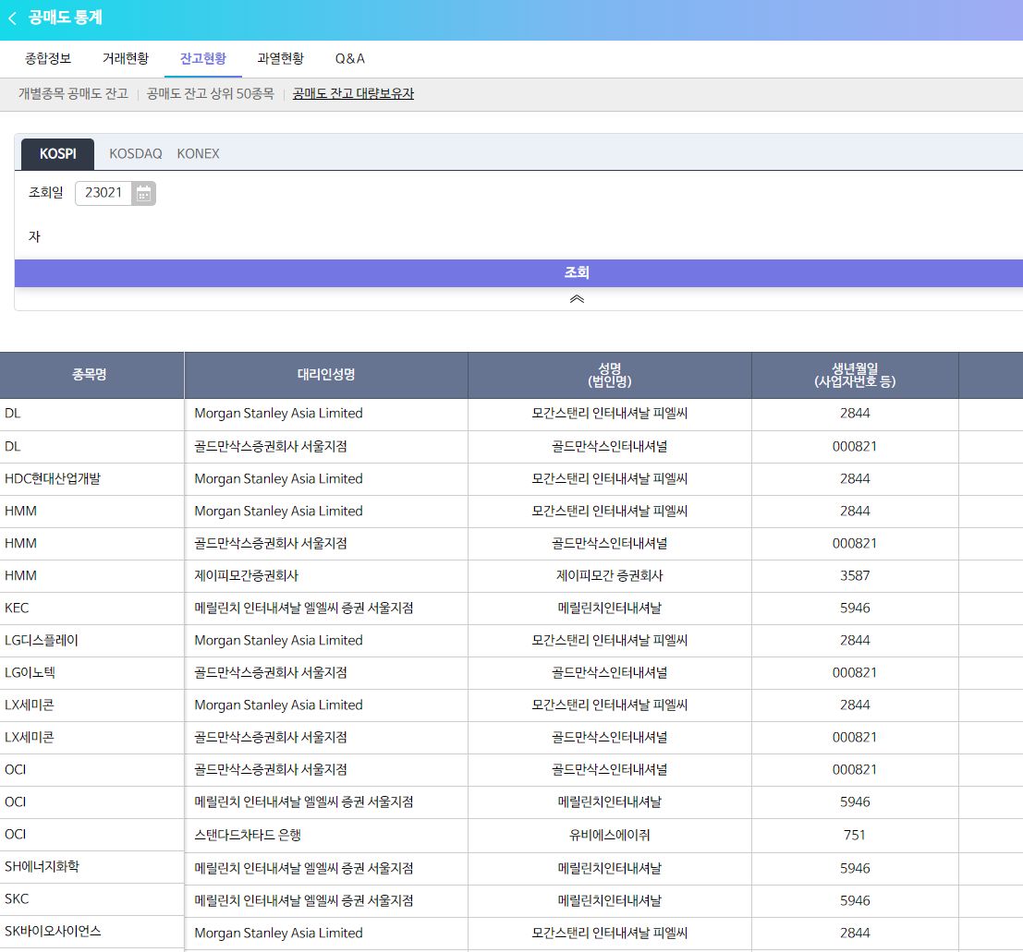Switch to the 거래현황 tab
Image resolution: width=1023 pixels, height=952 pixels.
[126, 59]
